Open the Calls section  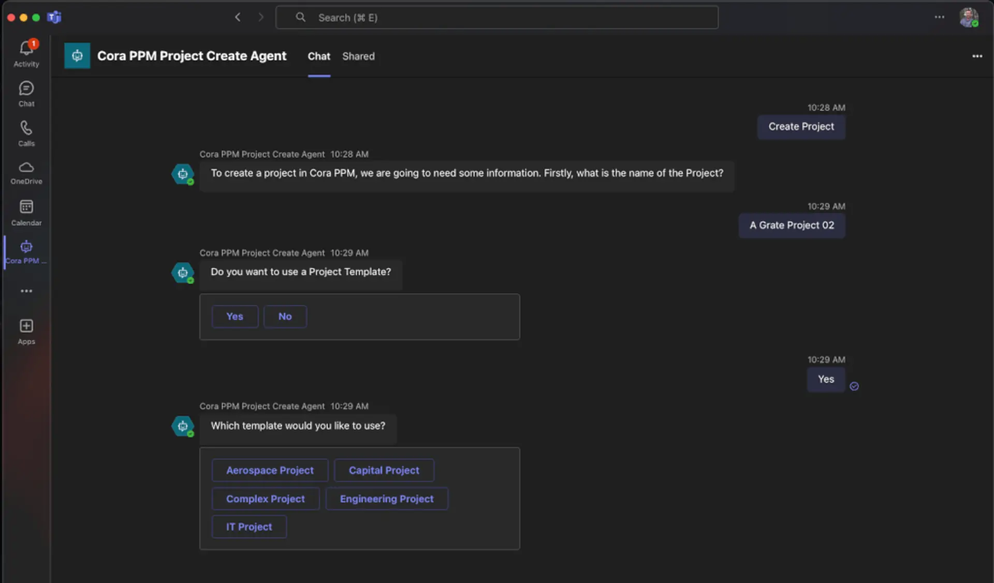point(26,133)
